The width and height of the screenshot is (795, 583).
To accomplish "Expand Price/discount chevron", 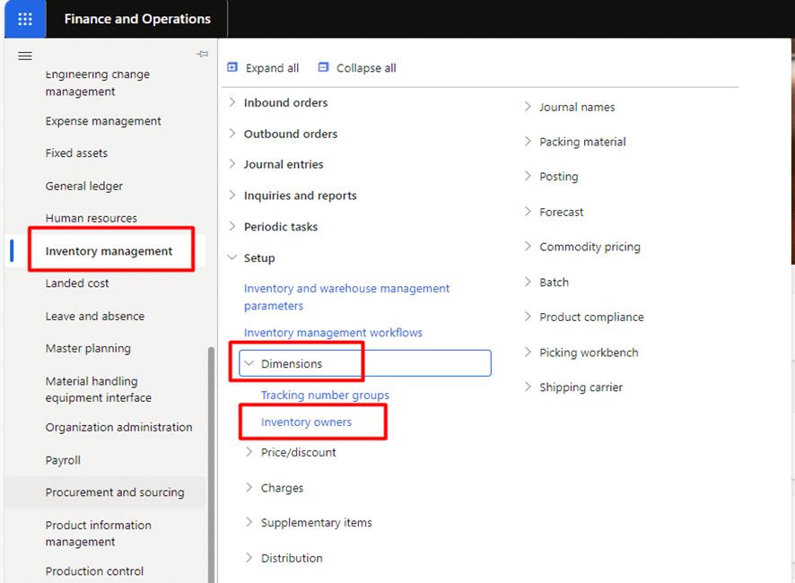I will point(249,452).
